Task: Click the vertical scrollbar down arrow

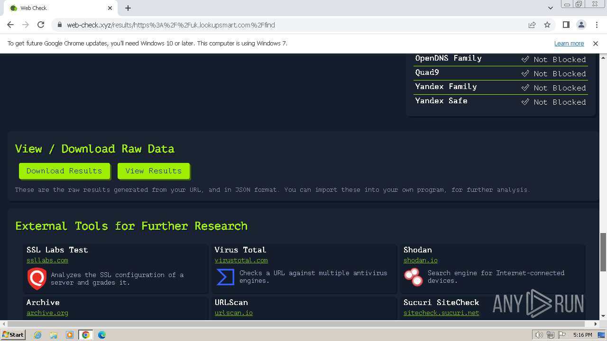Action: click(603, 316)
